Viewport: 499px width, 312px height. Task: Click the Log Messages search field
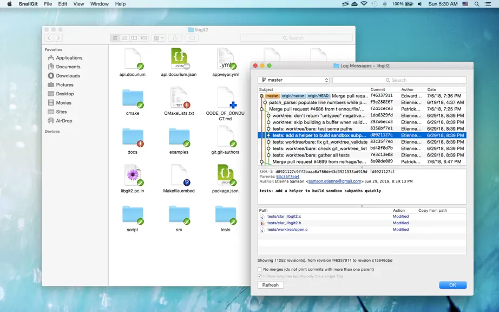pos(399,80)
